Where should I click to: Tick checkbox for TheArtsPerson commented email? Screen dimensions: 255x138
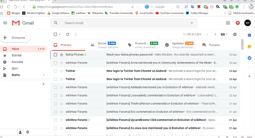coord(56,103)
